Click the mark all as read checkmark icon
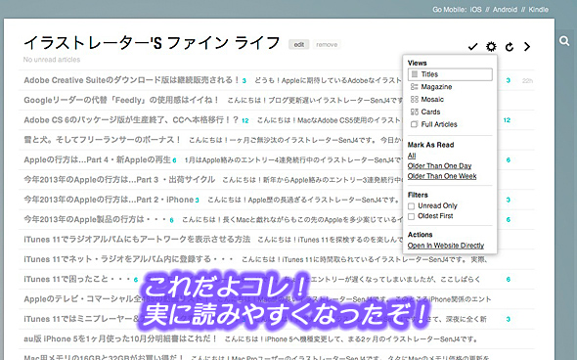 point(473,47)
